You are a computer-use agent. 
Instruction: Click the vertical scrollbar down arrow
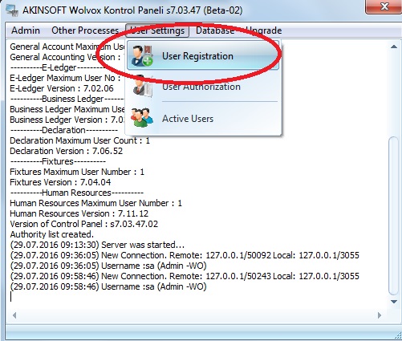coord(393,302)
